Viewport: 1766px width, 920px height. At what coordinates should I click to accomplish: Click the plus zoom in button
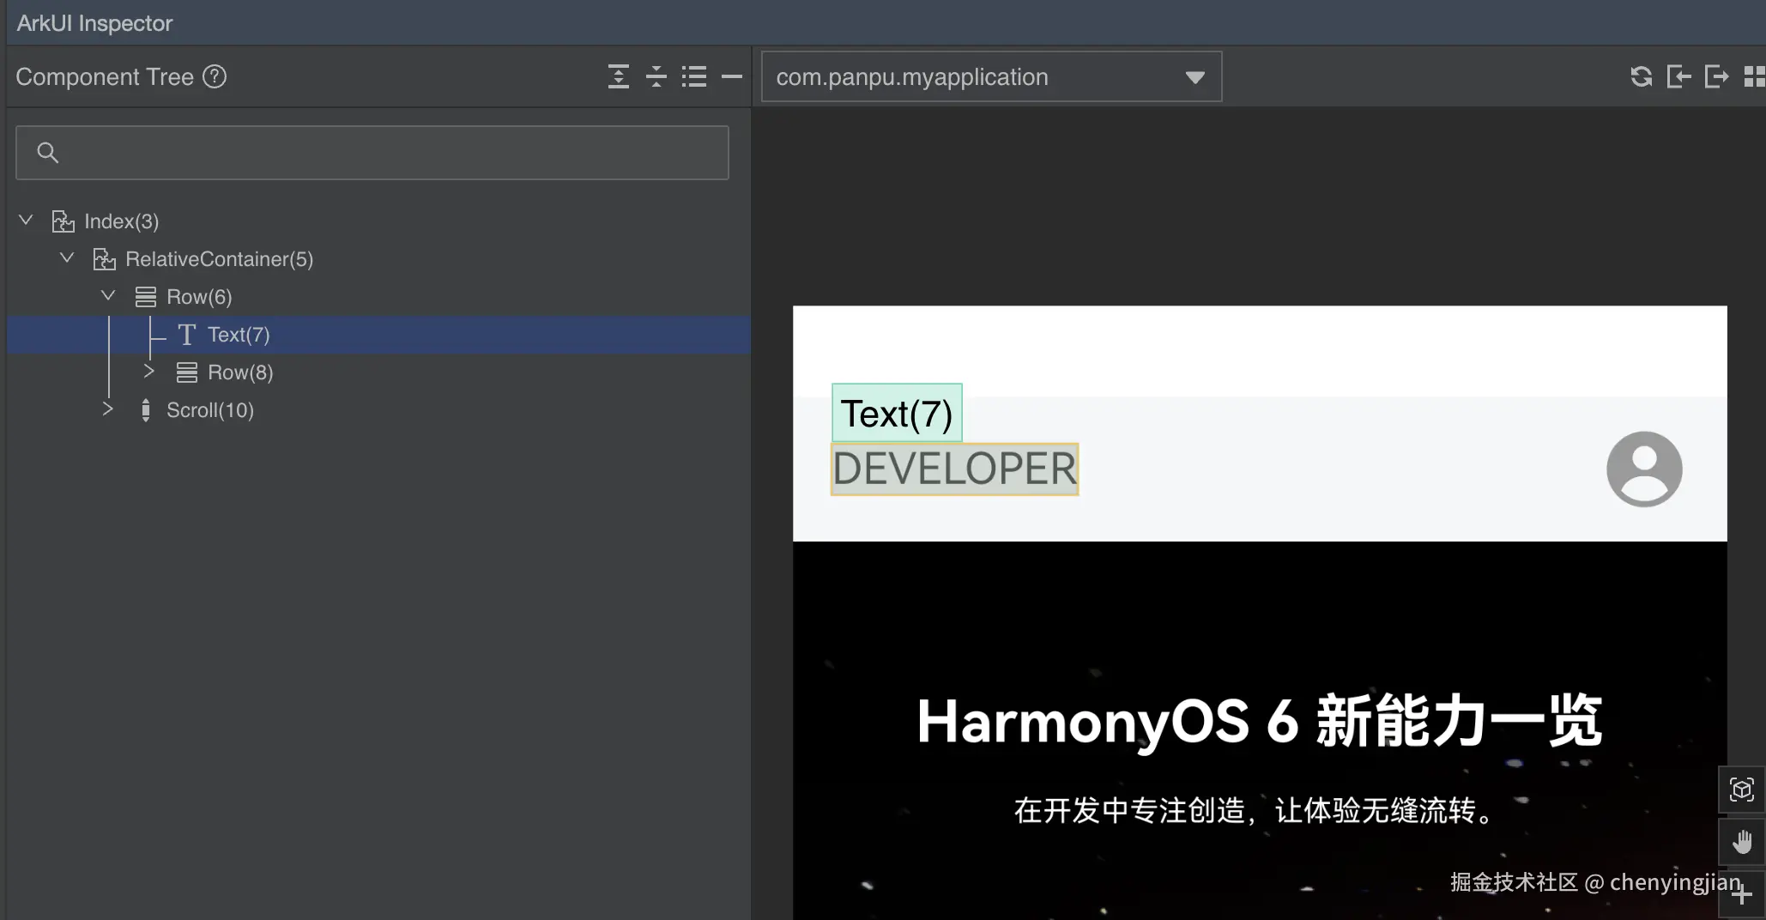(1742, 895)
